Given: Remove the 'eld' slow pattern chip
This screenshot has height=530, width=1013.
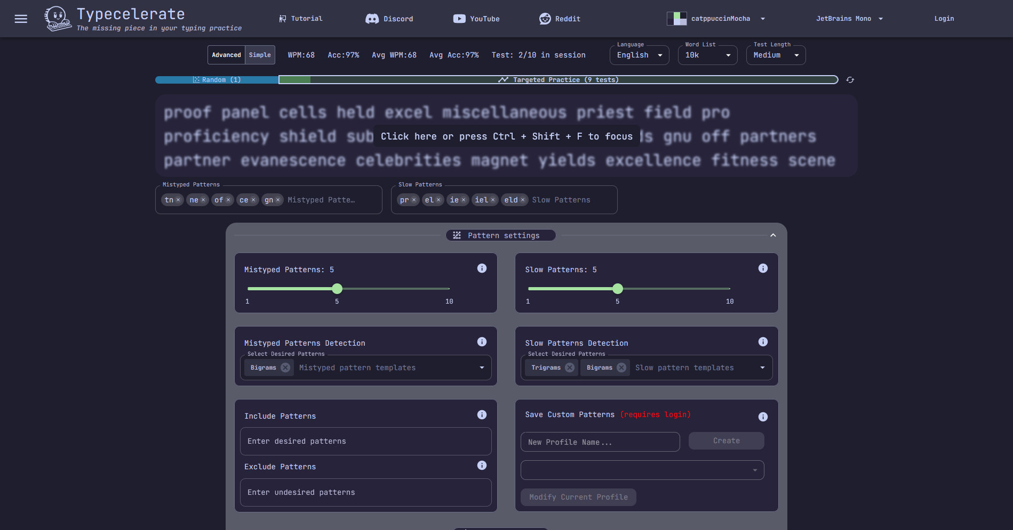Looking at the screenshot, I should [x=523, y=200].
